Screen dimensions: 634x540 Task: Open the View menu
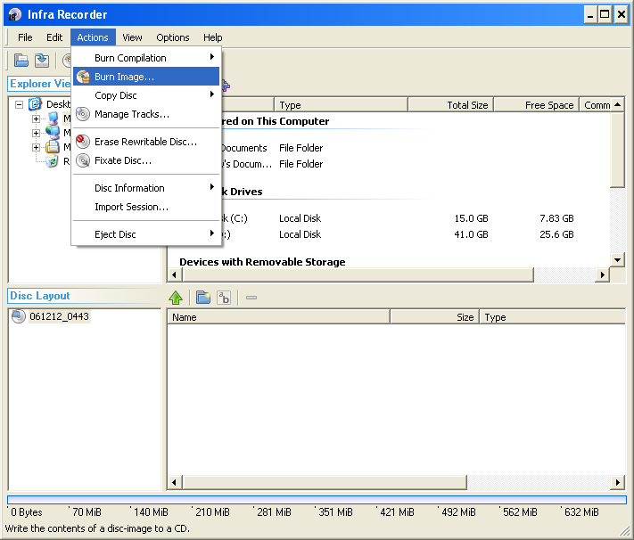point(132,37)
